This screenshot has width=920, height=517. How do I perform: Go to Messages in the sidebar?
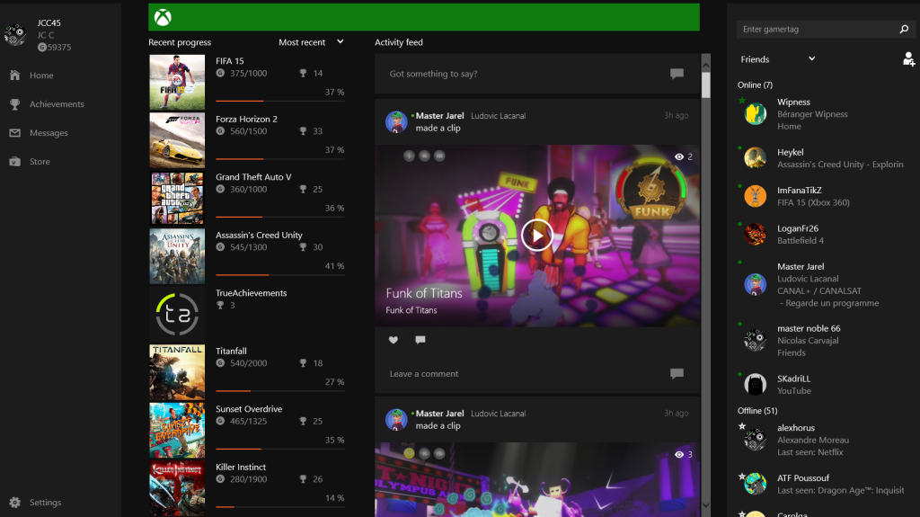(x=49, y=133)
